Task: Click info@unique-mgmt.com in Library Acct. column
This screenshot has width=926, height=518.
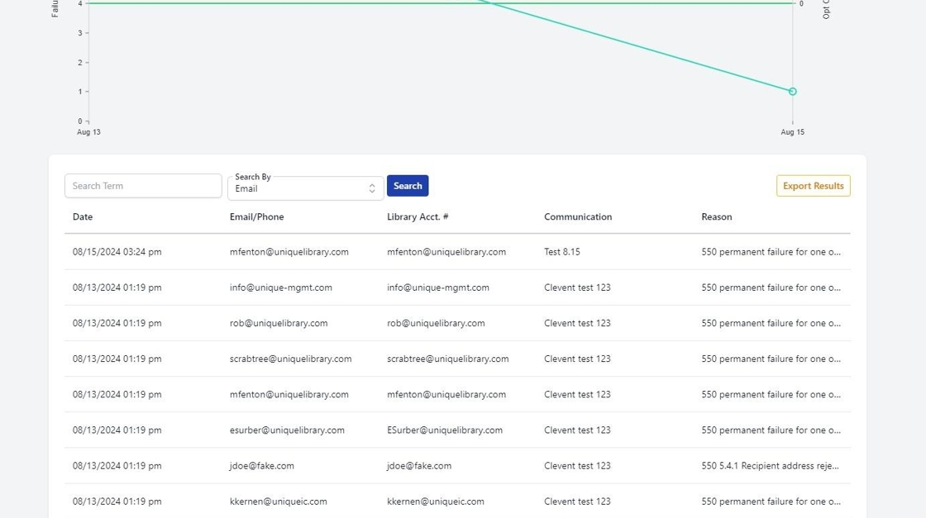Action: click(x=438, y=288)
